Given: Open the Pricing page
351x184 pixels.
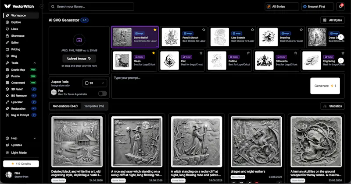Looking at the screenshot, I should click(16, 49).
